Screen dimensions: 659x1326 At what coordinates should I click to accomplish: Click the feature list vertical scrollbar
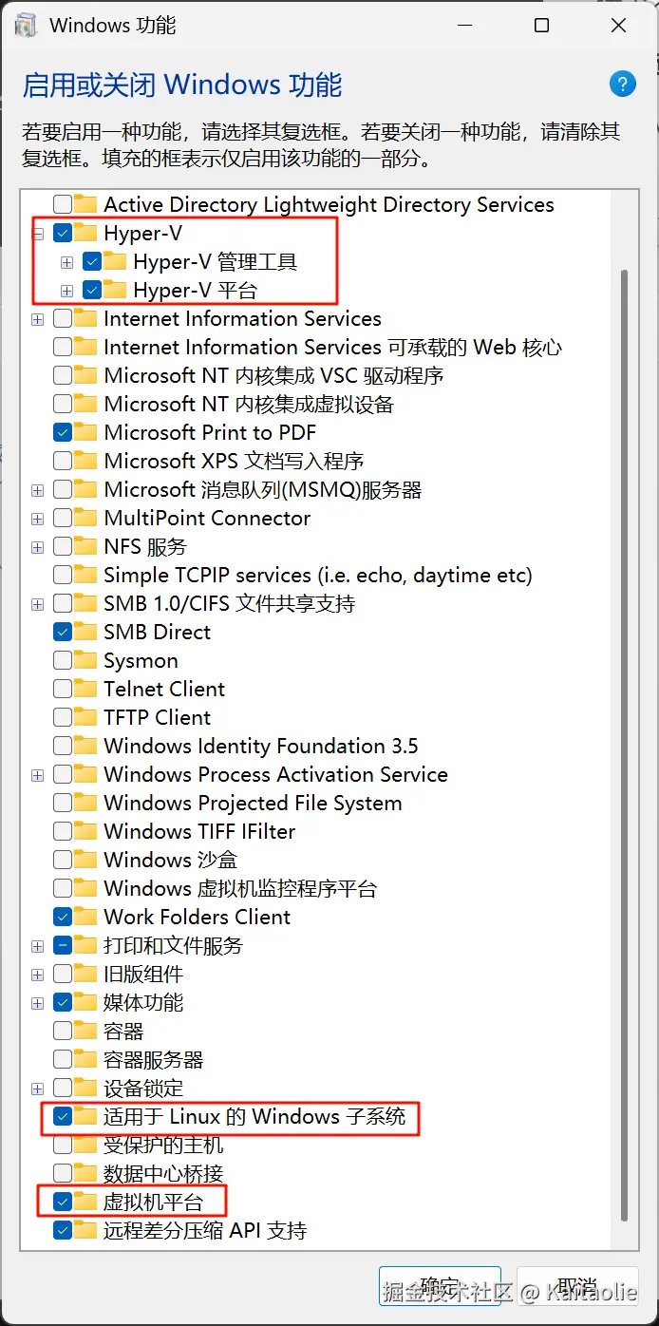pyautogui.click(x=624, y=746)
